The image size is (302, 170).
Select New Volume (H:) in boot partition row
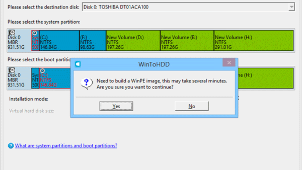pos(266,78)
